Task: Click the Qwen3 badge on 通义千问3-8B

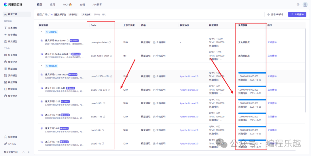Action: pyautogui.click(x=64, y=128)
